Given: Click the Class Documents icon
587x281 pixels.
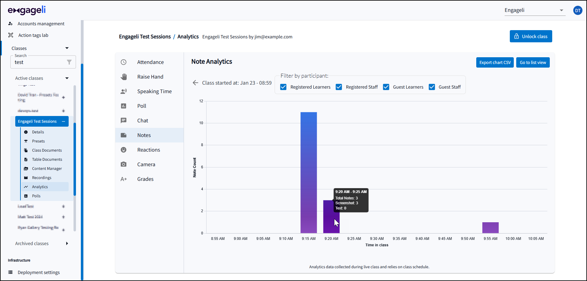Looking at the screenshot, I should 26,150.
